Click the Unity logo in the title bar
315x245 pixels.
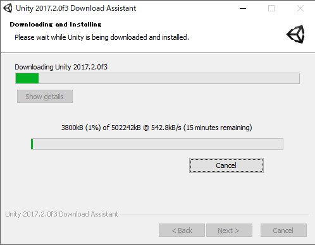[x=8, y=8]
